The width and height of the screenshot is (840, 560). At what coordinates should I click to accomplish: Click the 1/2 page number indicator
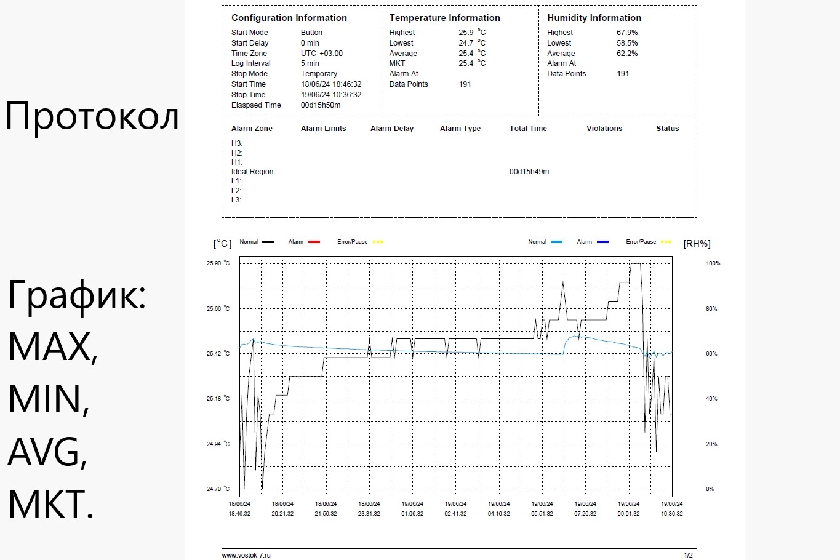(x=688, y=555)
